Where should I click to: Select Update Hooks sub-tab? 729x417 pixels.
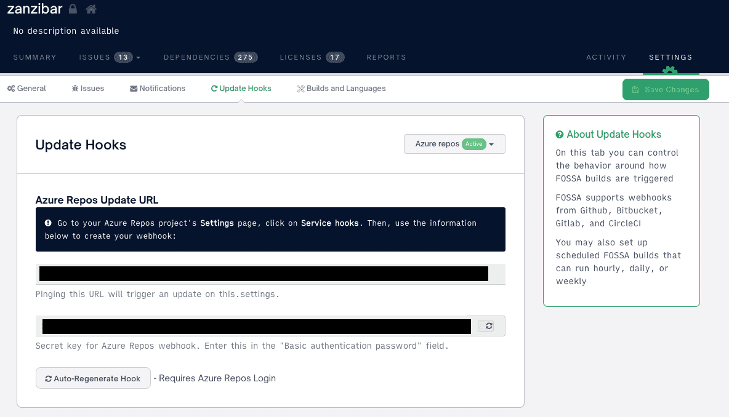click(x=241, y=88)
